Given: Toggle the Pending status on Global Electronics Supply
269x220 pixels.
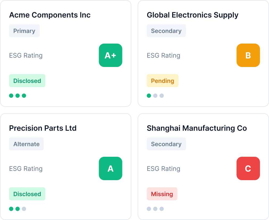Looking at the screenshot, I should pos(163,81).
